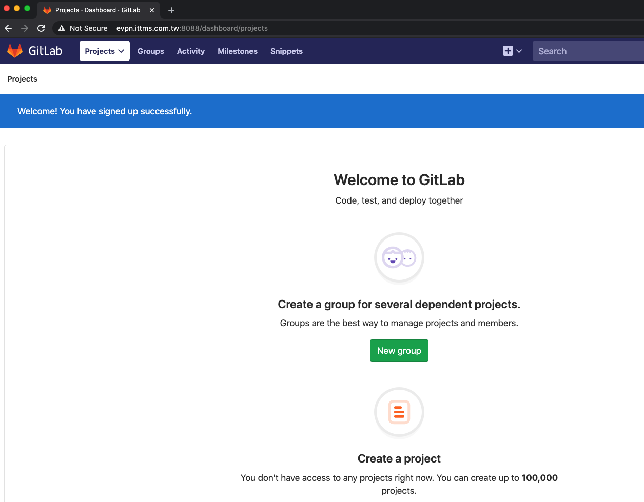
Task: Close the Projects Dashboard GitLab tab
Action: pos(152,10)
